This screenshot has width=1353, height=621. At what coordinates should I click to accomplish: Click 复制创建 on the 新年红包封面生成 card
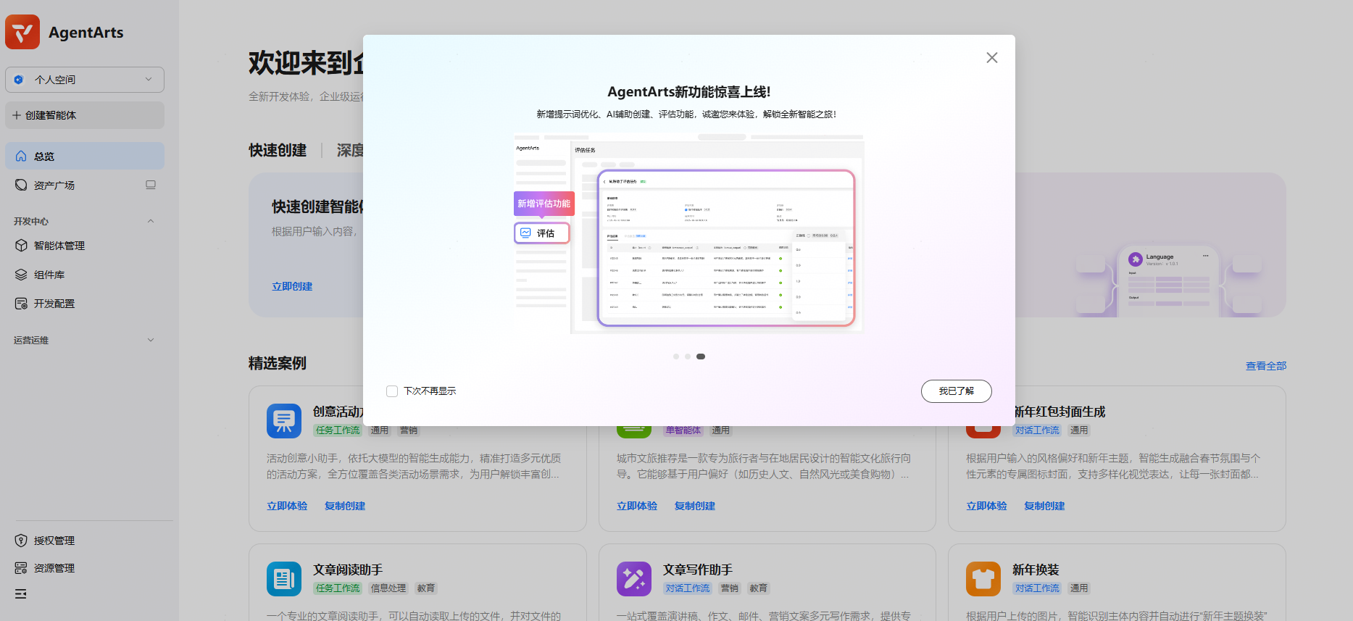pyautogui.click(x=1044, y=506)
